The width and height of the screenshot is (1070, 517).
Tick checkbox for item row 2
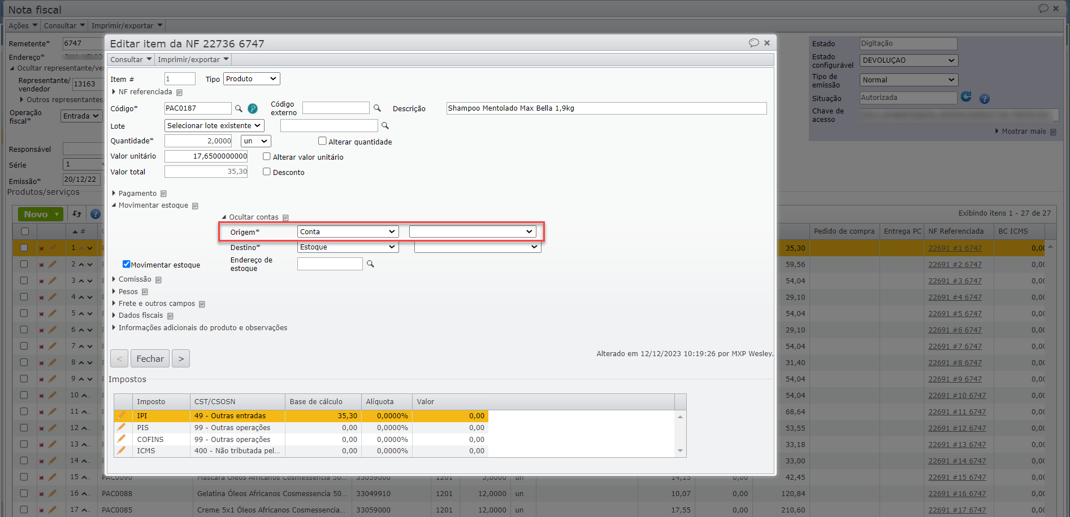(x=24, y=264)
